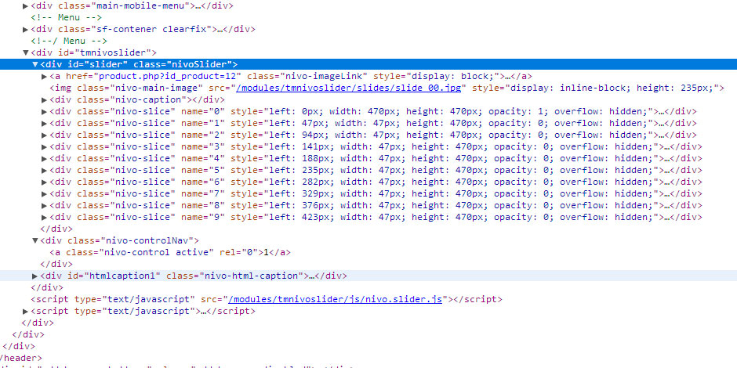This screenshot has height=368, width=737.
Task: Expand nivo-slice node named 2
Action: (44, 135)
